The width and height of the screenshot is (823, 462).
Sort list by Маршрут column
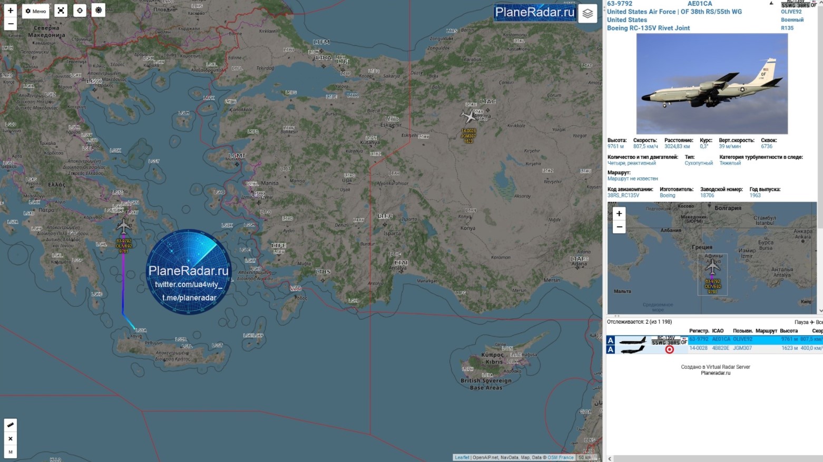point(766,331)
